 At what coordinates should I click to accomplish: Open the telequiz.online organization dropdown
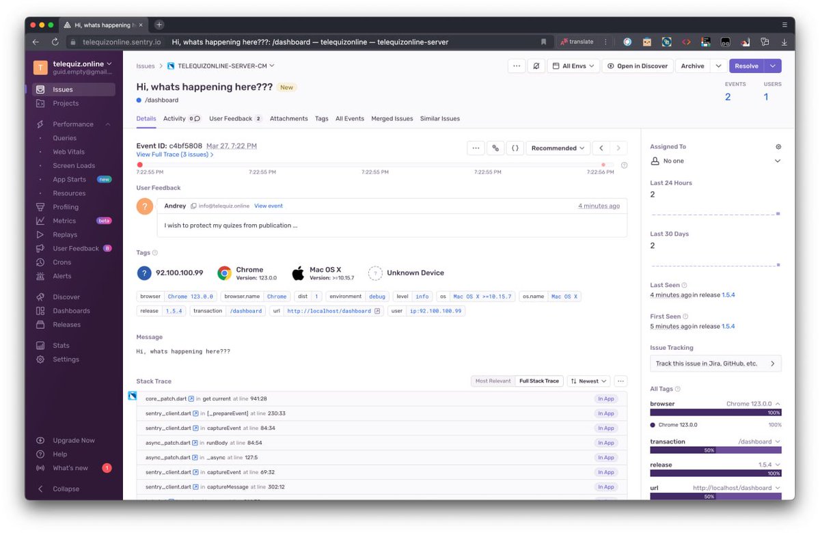click(83, 64)
